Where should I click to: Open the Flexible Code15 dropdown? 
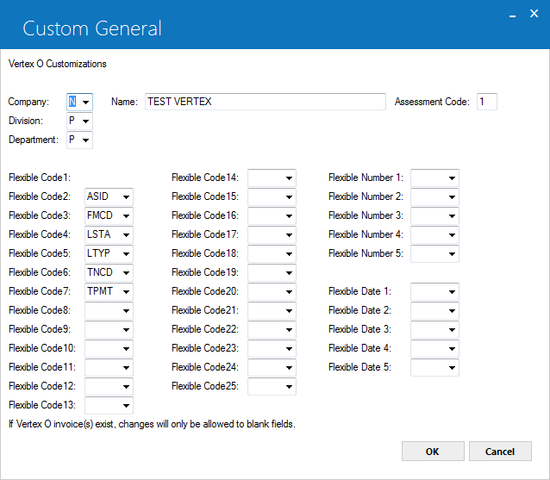[x=272, y=196]
